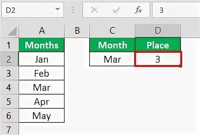Open the Insert Function dialog

pos(138,10)
